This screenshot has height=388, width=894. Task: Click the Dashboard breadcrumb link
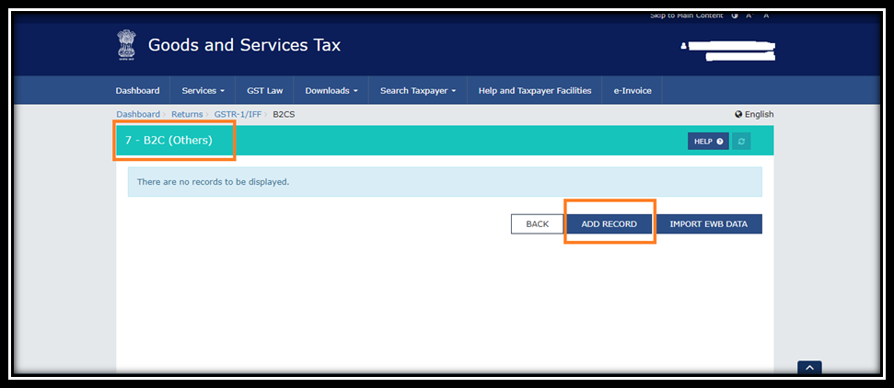(138, 115)
